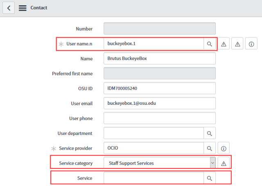Select the Contact header title
The image size is (262, 186).
(39, 8)
